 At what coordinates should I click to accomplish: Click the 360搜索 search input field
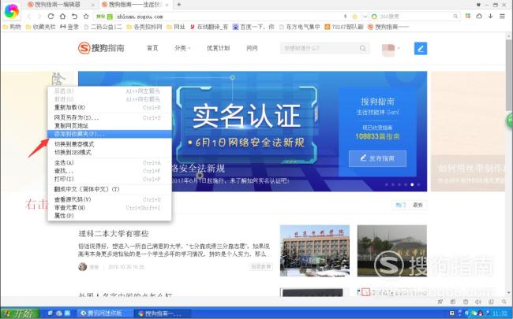tap(415, 17)
